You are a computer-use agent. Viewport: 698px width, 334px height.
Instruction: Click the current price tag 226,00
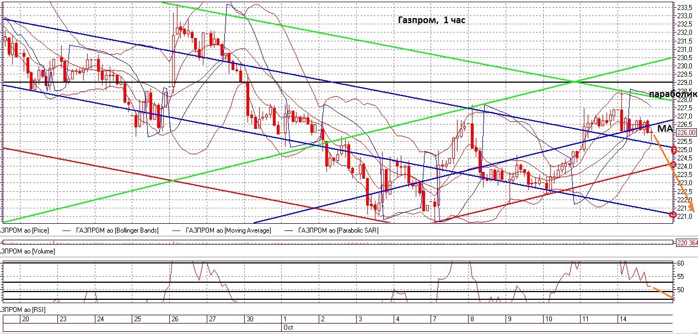pyautogui.click(x=686, y=132)
